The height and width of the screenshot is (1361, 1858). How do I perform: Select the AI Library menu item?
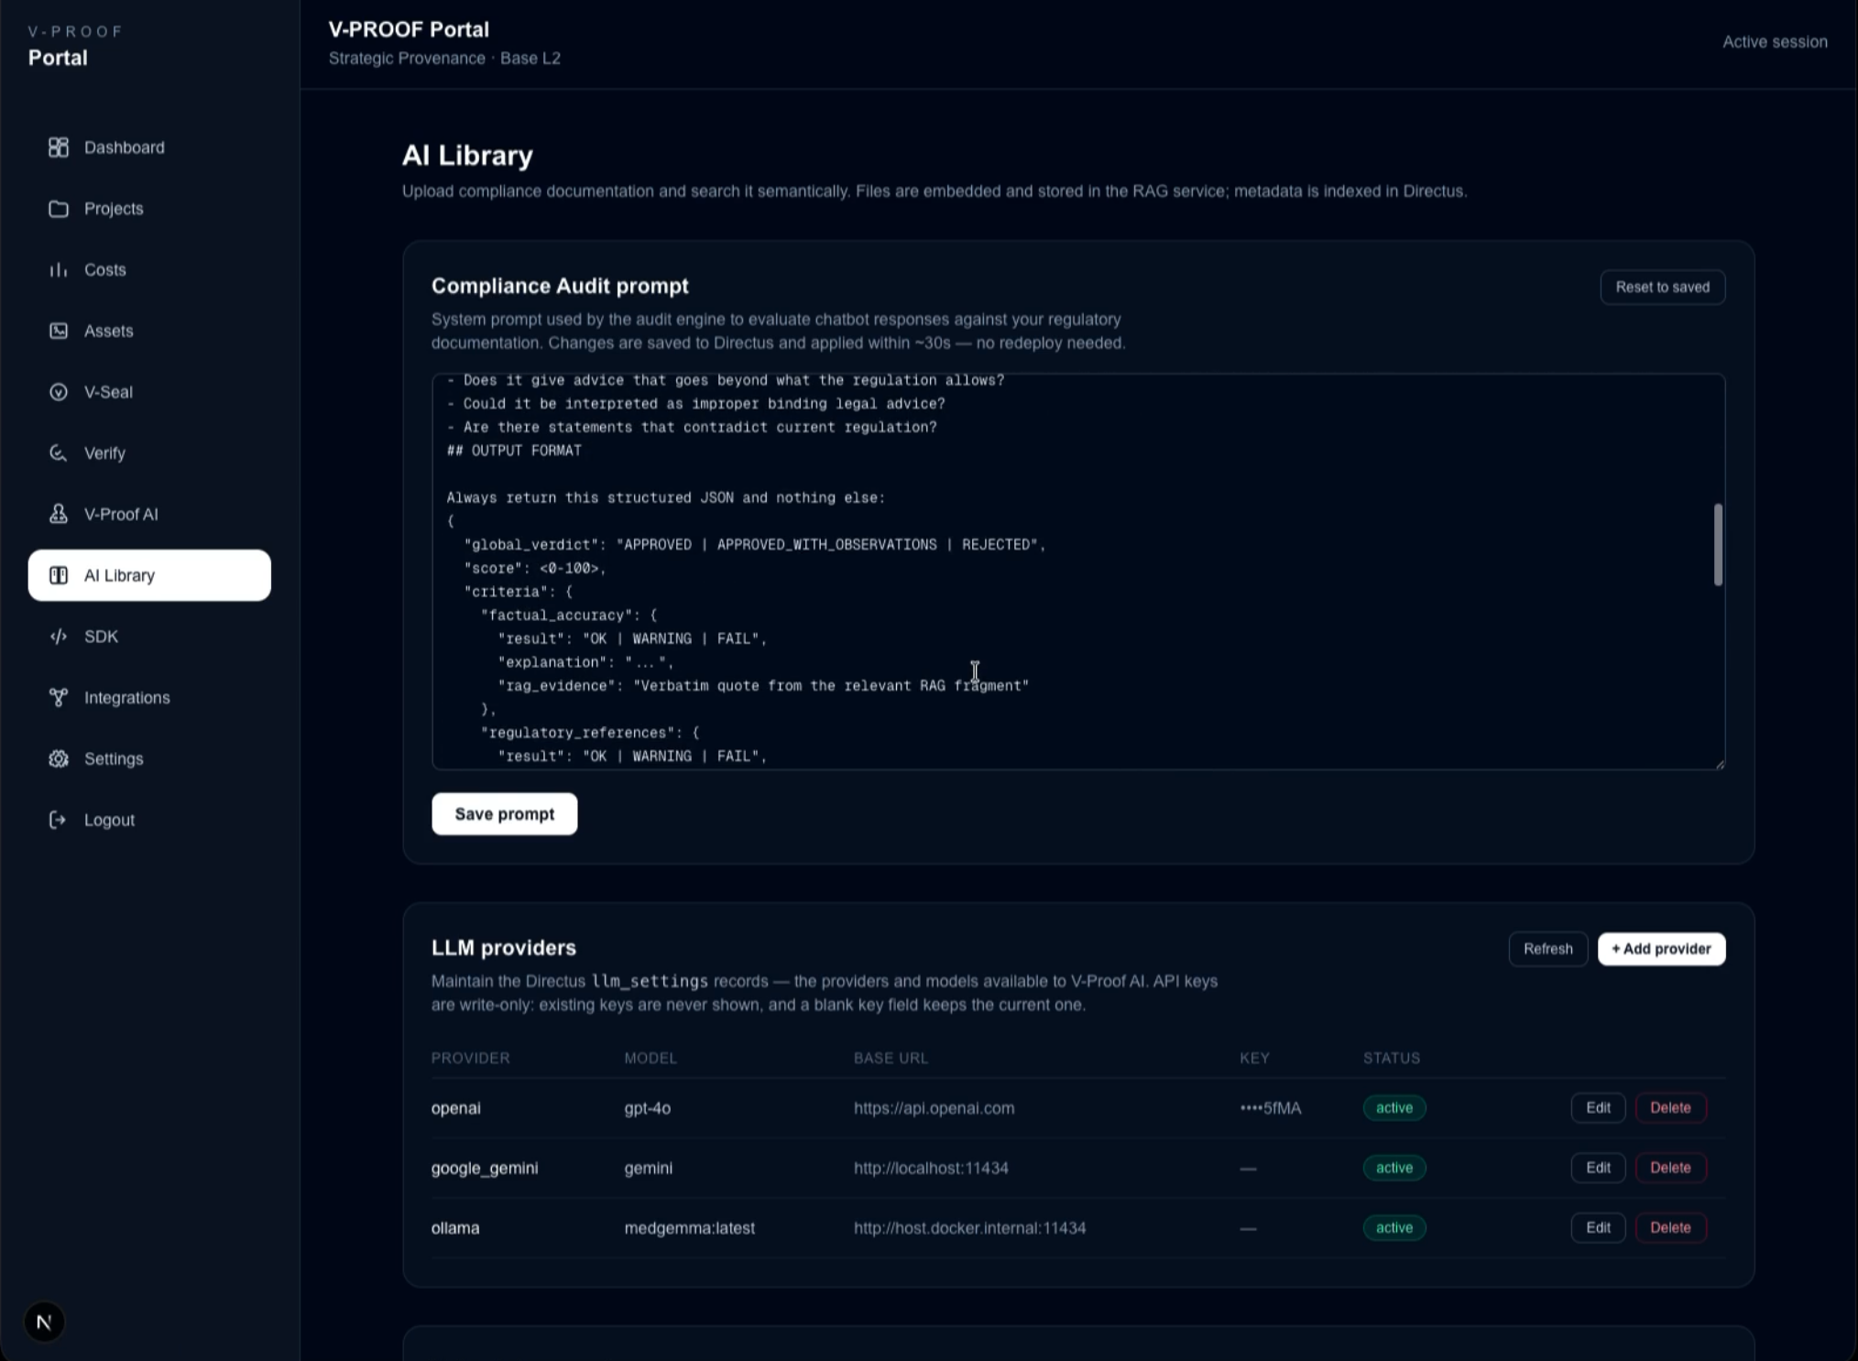click(149, 575)
